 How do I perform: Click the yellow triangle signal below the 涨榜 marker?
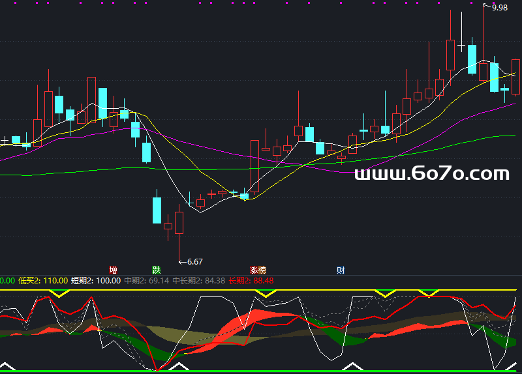coord(266,294)
